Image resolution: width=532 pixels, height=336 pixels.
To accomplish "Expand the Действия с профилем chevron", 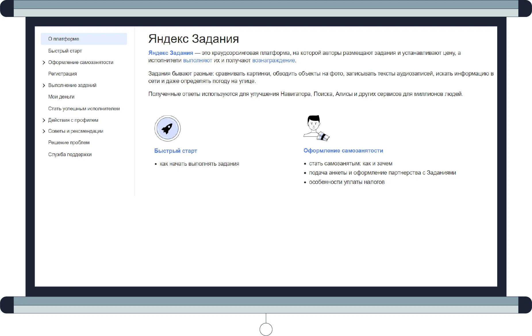I will point(44,120).
